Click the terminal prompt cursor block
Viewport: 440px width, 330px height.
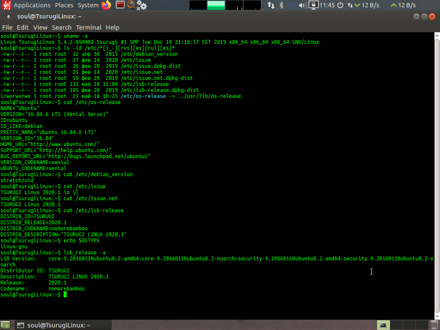click(x=65, y=295)
